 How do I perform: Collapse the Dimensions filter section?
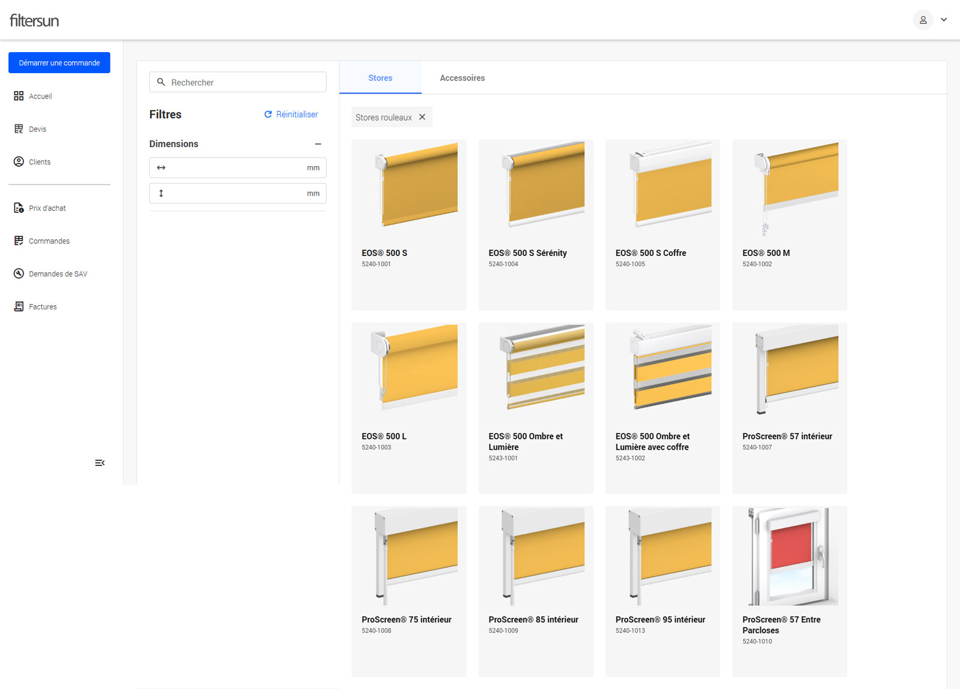tap(318, 144)
